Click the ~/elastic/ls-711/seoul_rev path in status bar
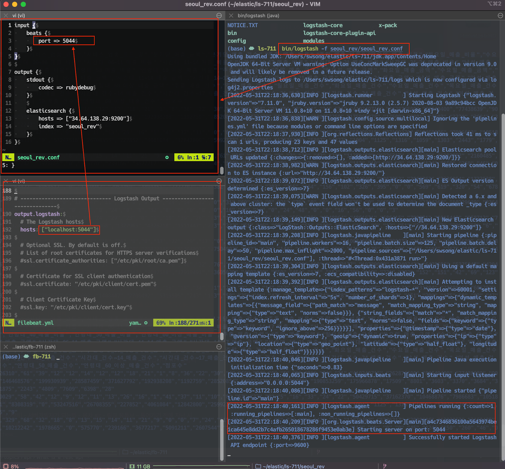The width and height of the screenshot is (505, 469). [x=294, y=466]
